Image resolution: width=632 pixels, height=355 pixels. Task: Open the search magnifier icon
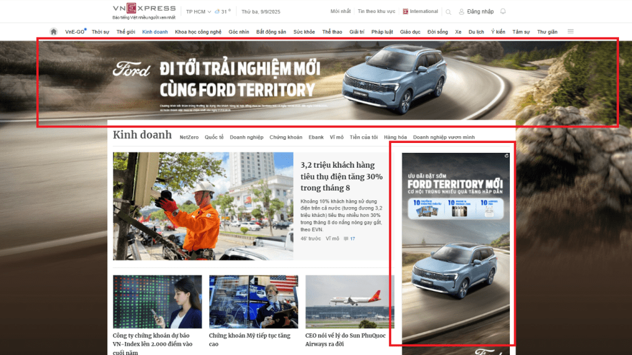pyautogui.click(x=448, y=12)
